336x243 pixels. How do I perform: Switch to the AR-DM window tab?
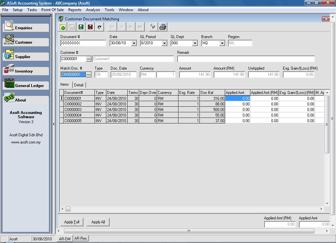pos(65,239)
